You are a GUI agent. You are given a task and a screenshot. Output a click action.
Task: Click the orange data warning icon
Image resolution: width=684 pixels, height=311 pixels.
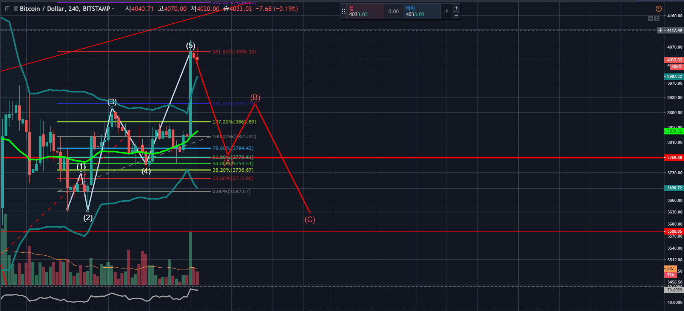pos(659,9)
